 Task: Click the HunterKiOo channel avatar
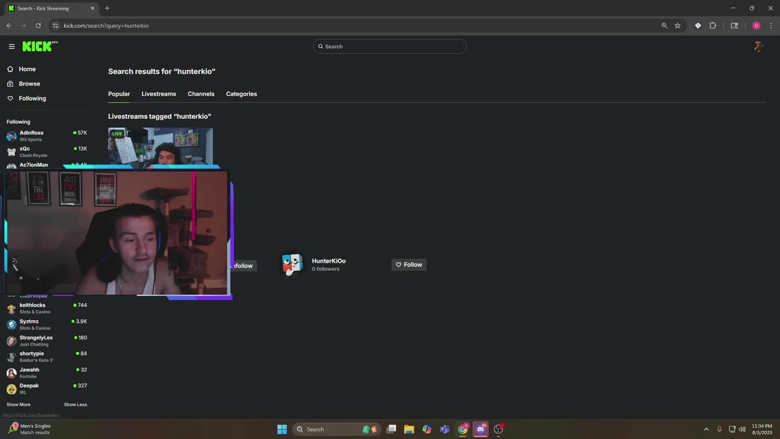(x=292, y=265)
